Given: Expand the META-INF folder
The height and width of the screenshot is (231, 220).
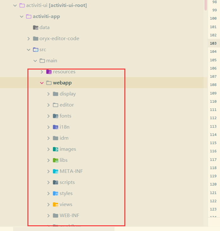Looking at the screenshot, I should [x=48, y=171].
